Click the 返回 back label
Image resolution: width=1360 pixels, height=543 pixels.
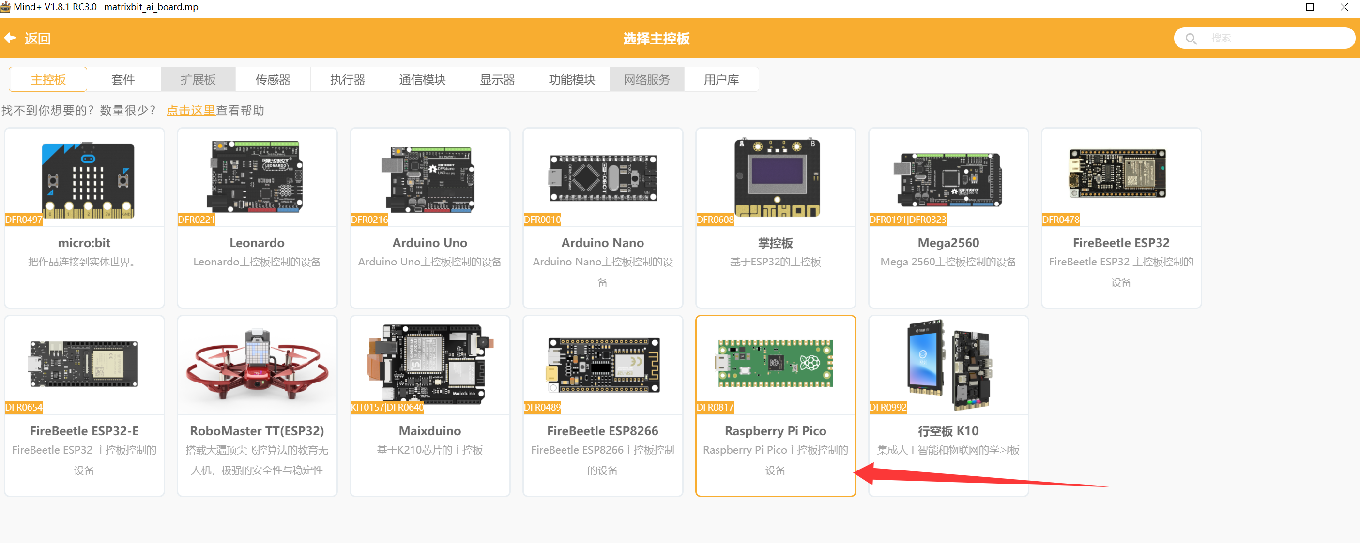37,39
